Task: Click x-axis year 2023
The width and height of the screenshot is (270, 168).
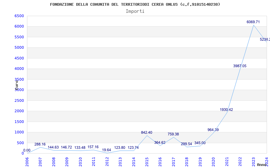Action: (253, 162)
